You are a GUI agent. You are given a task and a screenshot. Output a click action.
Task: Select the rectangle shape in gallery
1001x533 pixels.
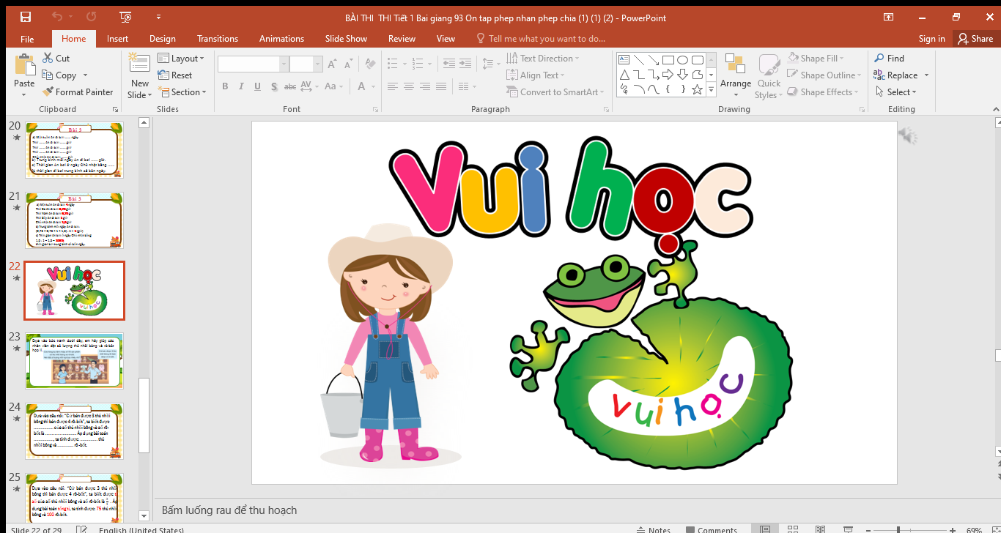(x=668, y=60)
